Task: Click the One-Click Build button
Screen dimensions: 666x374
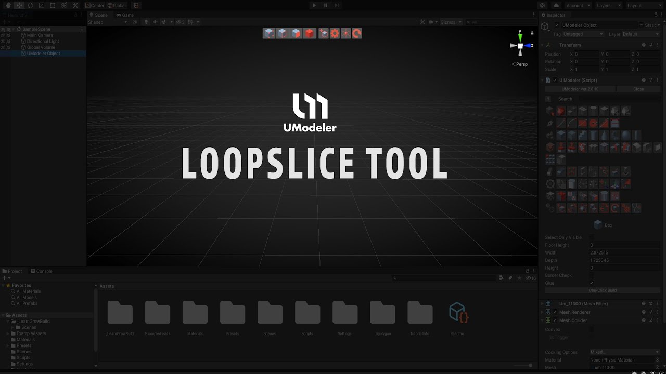Action: coord(603,290)
